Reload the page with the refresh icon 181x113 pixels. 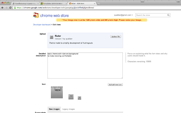point(10,8)
